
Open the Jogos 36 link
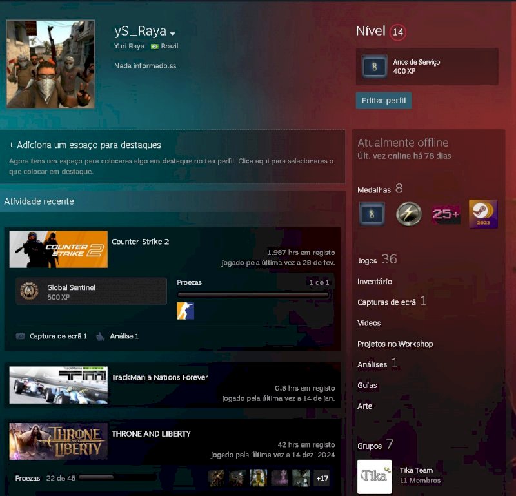377,260
